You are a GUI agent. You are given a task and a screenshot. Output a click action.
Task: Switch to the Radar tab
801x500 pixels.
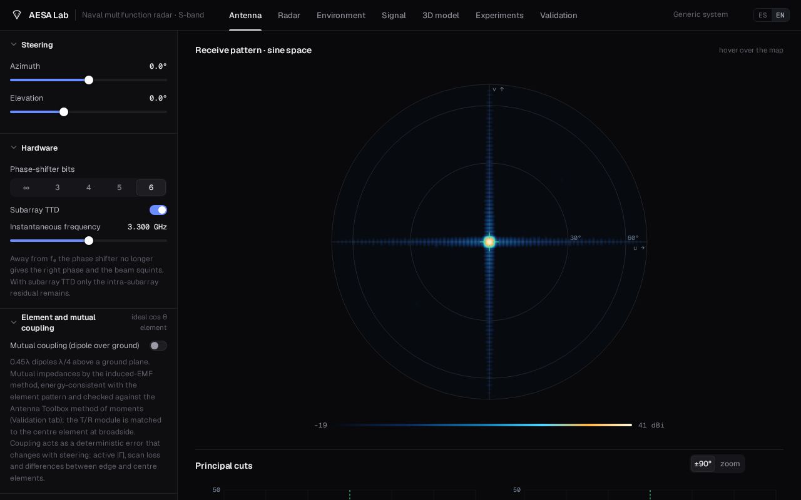pyautogui.click(x=289, y=15)
